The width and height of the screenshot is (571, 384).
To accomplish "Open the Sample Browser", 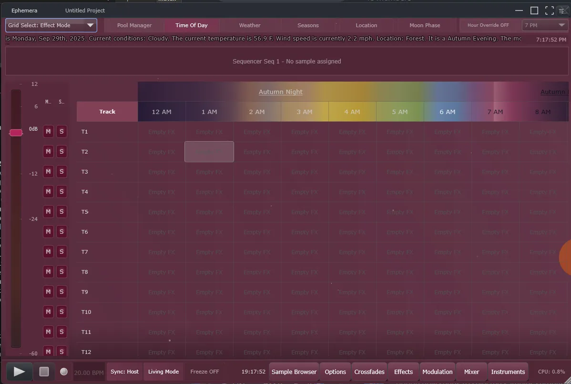I will click(x=294, y=372).
